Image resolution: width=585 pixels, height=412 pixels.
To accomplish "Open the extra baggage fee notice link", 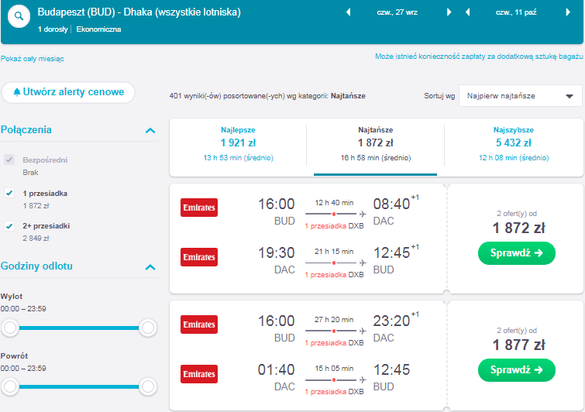I will (479, 57).
